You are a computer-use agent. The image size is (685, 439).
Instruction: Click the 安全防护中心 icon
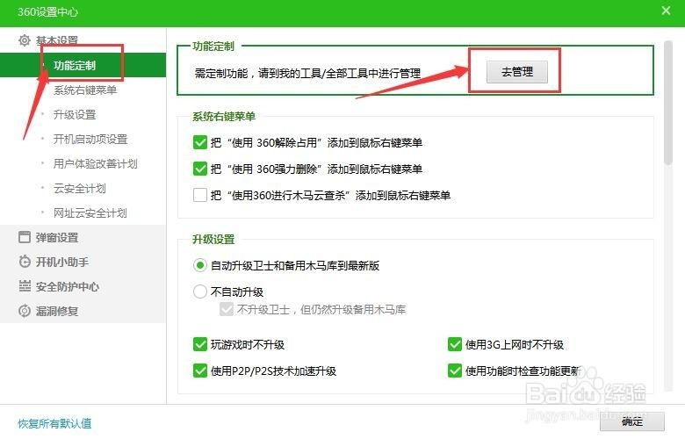pyautogui.click(x=25, y=286)
